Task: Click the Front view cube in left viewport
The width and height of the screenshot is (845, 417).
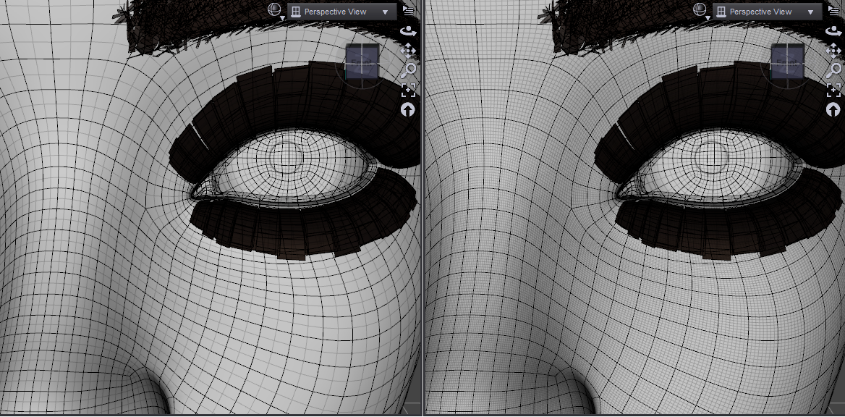Action: 362,62
